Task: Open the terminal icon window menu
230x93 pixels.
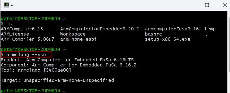Action: [6, 5]
